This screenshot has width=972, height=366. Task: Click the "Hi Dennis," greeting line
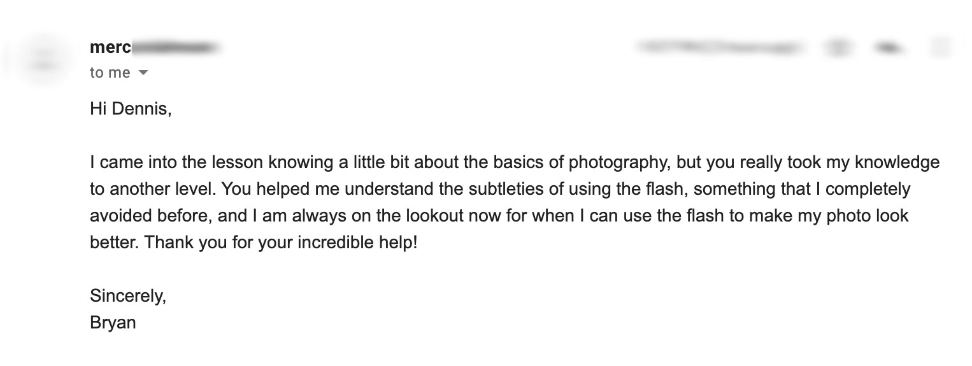(131, 109)
